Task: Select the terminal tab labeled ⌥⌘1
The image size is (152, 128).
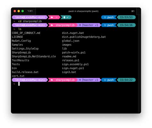Action: point(30,11)
